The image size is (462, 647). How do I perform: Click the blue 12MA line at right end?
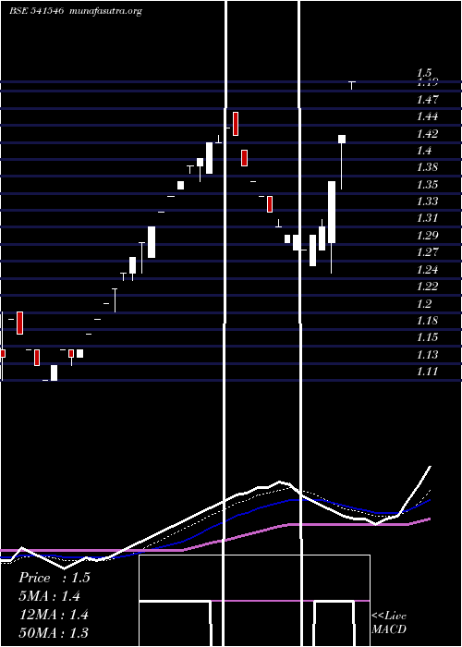pos(429,501)
